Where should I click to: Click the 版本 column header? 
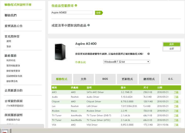(123, 87)
